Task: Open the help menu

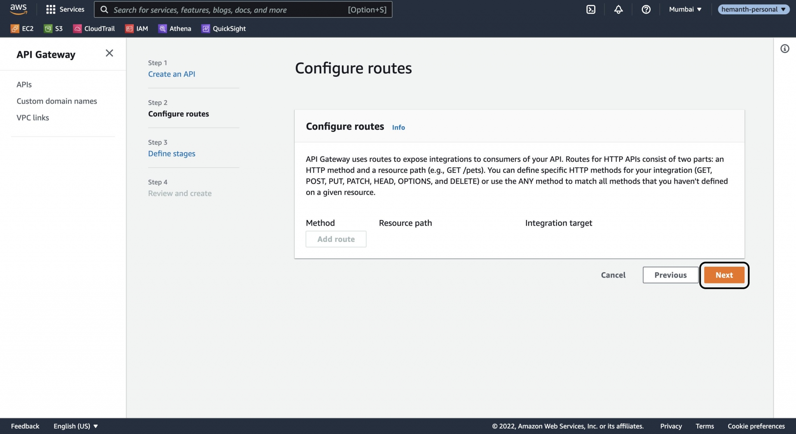Action: [x=646, y=9]
